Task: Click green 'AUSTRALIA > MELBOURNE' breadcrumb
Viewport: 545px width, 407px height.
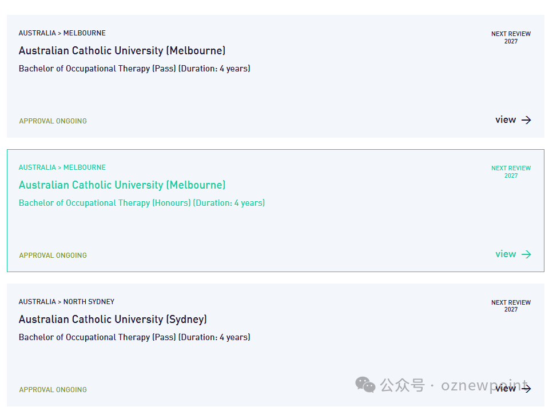Action: [62, 167]
